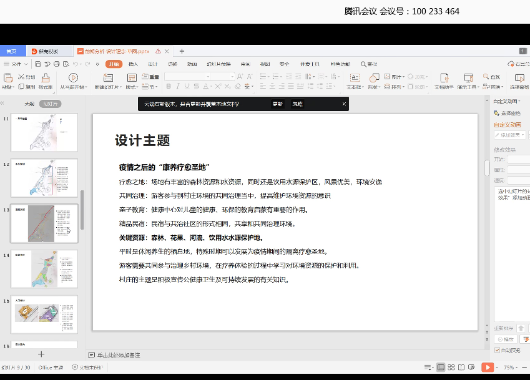Viewport: 530px width, 380px height.
Task: Click the Paste icon in the ribbon
Action: [x=8, y=78]
